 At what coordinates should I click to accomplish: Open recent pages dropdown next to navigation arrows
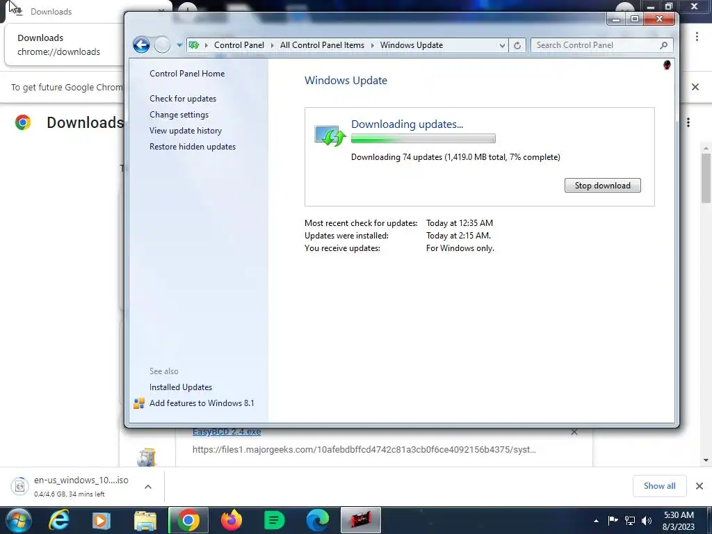click(179, 45)
